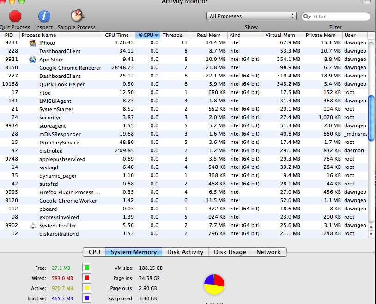Click the Sample Process magnifier icon
This screenshot has width=376, height=304.
(77, 16)
